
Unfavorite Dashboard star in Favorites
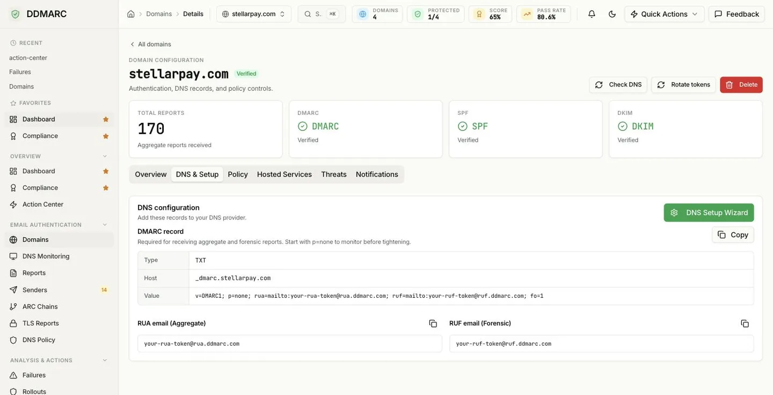pos(106,119)
